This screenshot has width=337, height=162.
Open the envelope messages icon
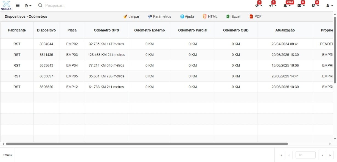point(301,5)
